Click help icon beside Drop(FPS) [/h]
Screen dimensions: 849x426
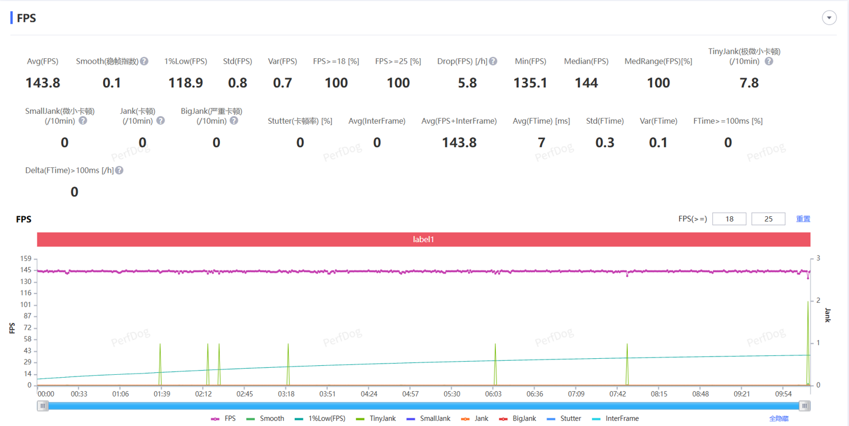(x=493, y=61)
